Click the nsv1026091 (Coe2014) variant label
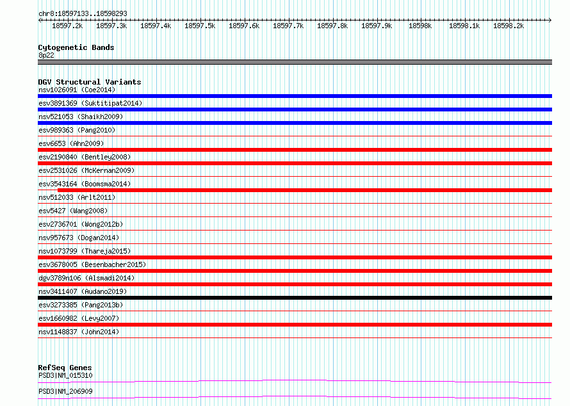 point(77,90)
